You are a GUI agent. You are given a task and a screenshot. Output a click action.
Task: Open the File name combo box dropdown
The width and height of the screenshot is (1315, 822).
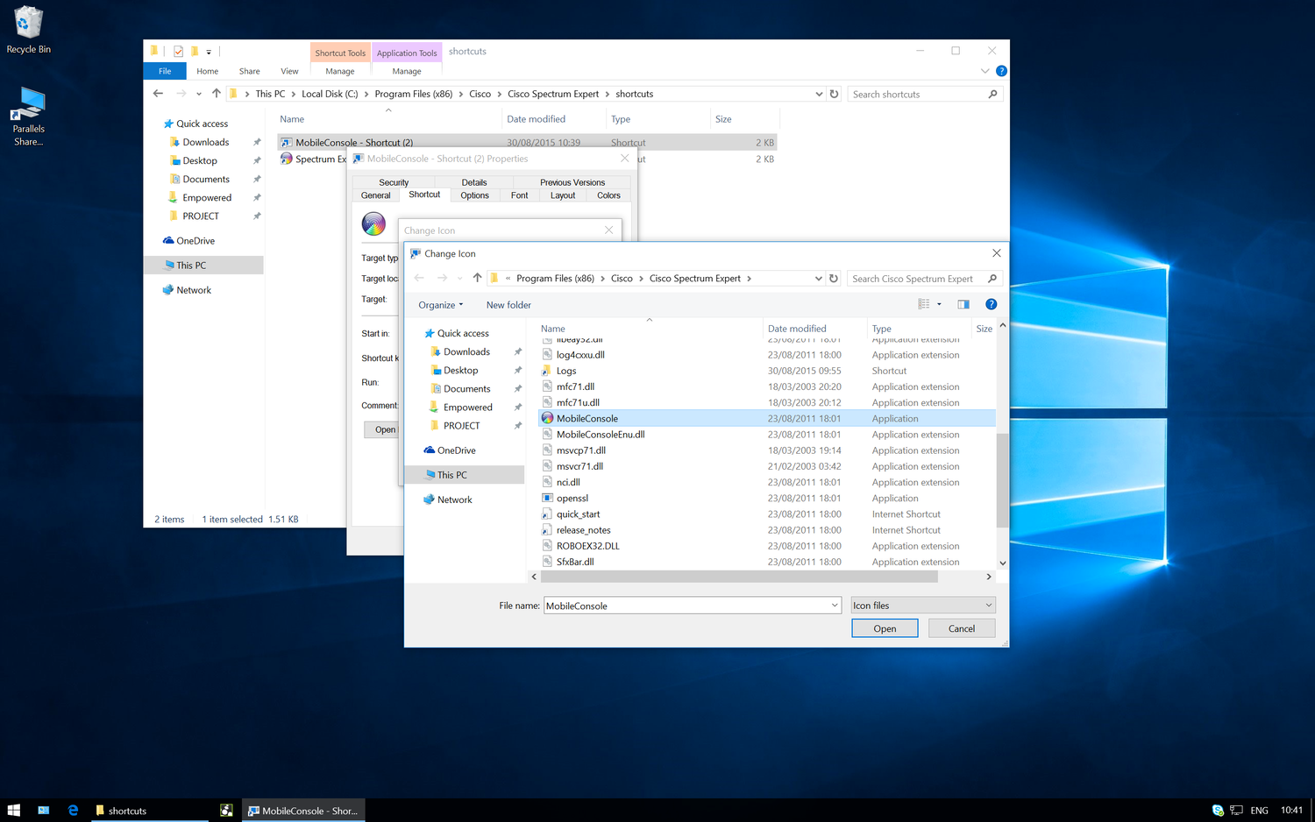835,606
